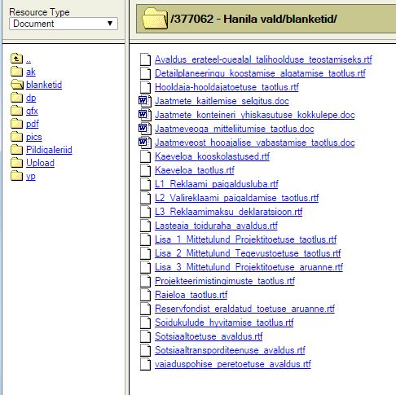
Task: Click the parent folder up-arrow icon
Action: point(16,59)
